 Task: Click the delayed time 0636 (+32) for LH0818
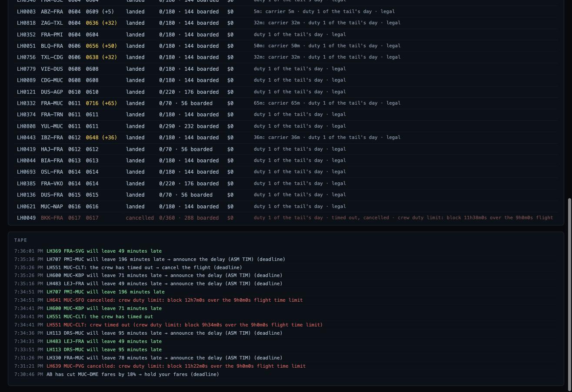tap(101, 23)
